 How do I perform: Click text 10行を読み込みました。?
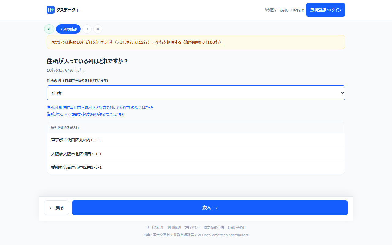[66, 70]
